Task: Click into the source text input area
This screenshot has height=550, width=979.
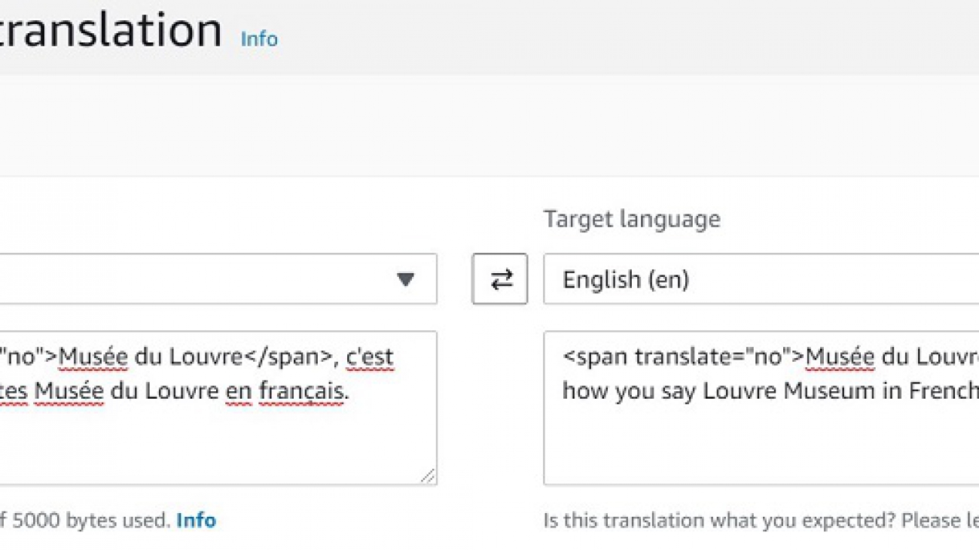Action: point(218,408)
